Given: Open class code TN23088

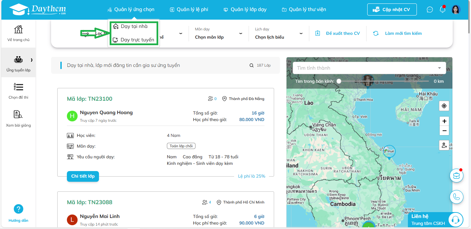Looking at the screenshot, I should [90, 202].
